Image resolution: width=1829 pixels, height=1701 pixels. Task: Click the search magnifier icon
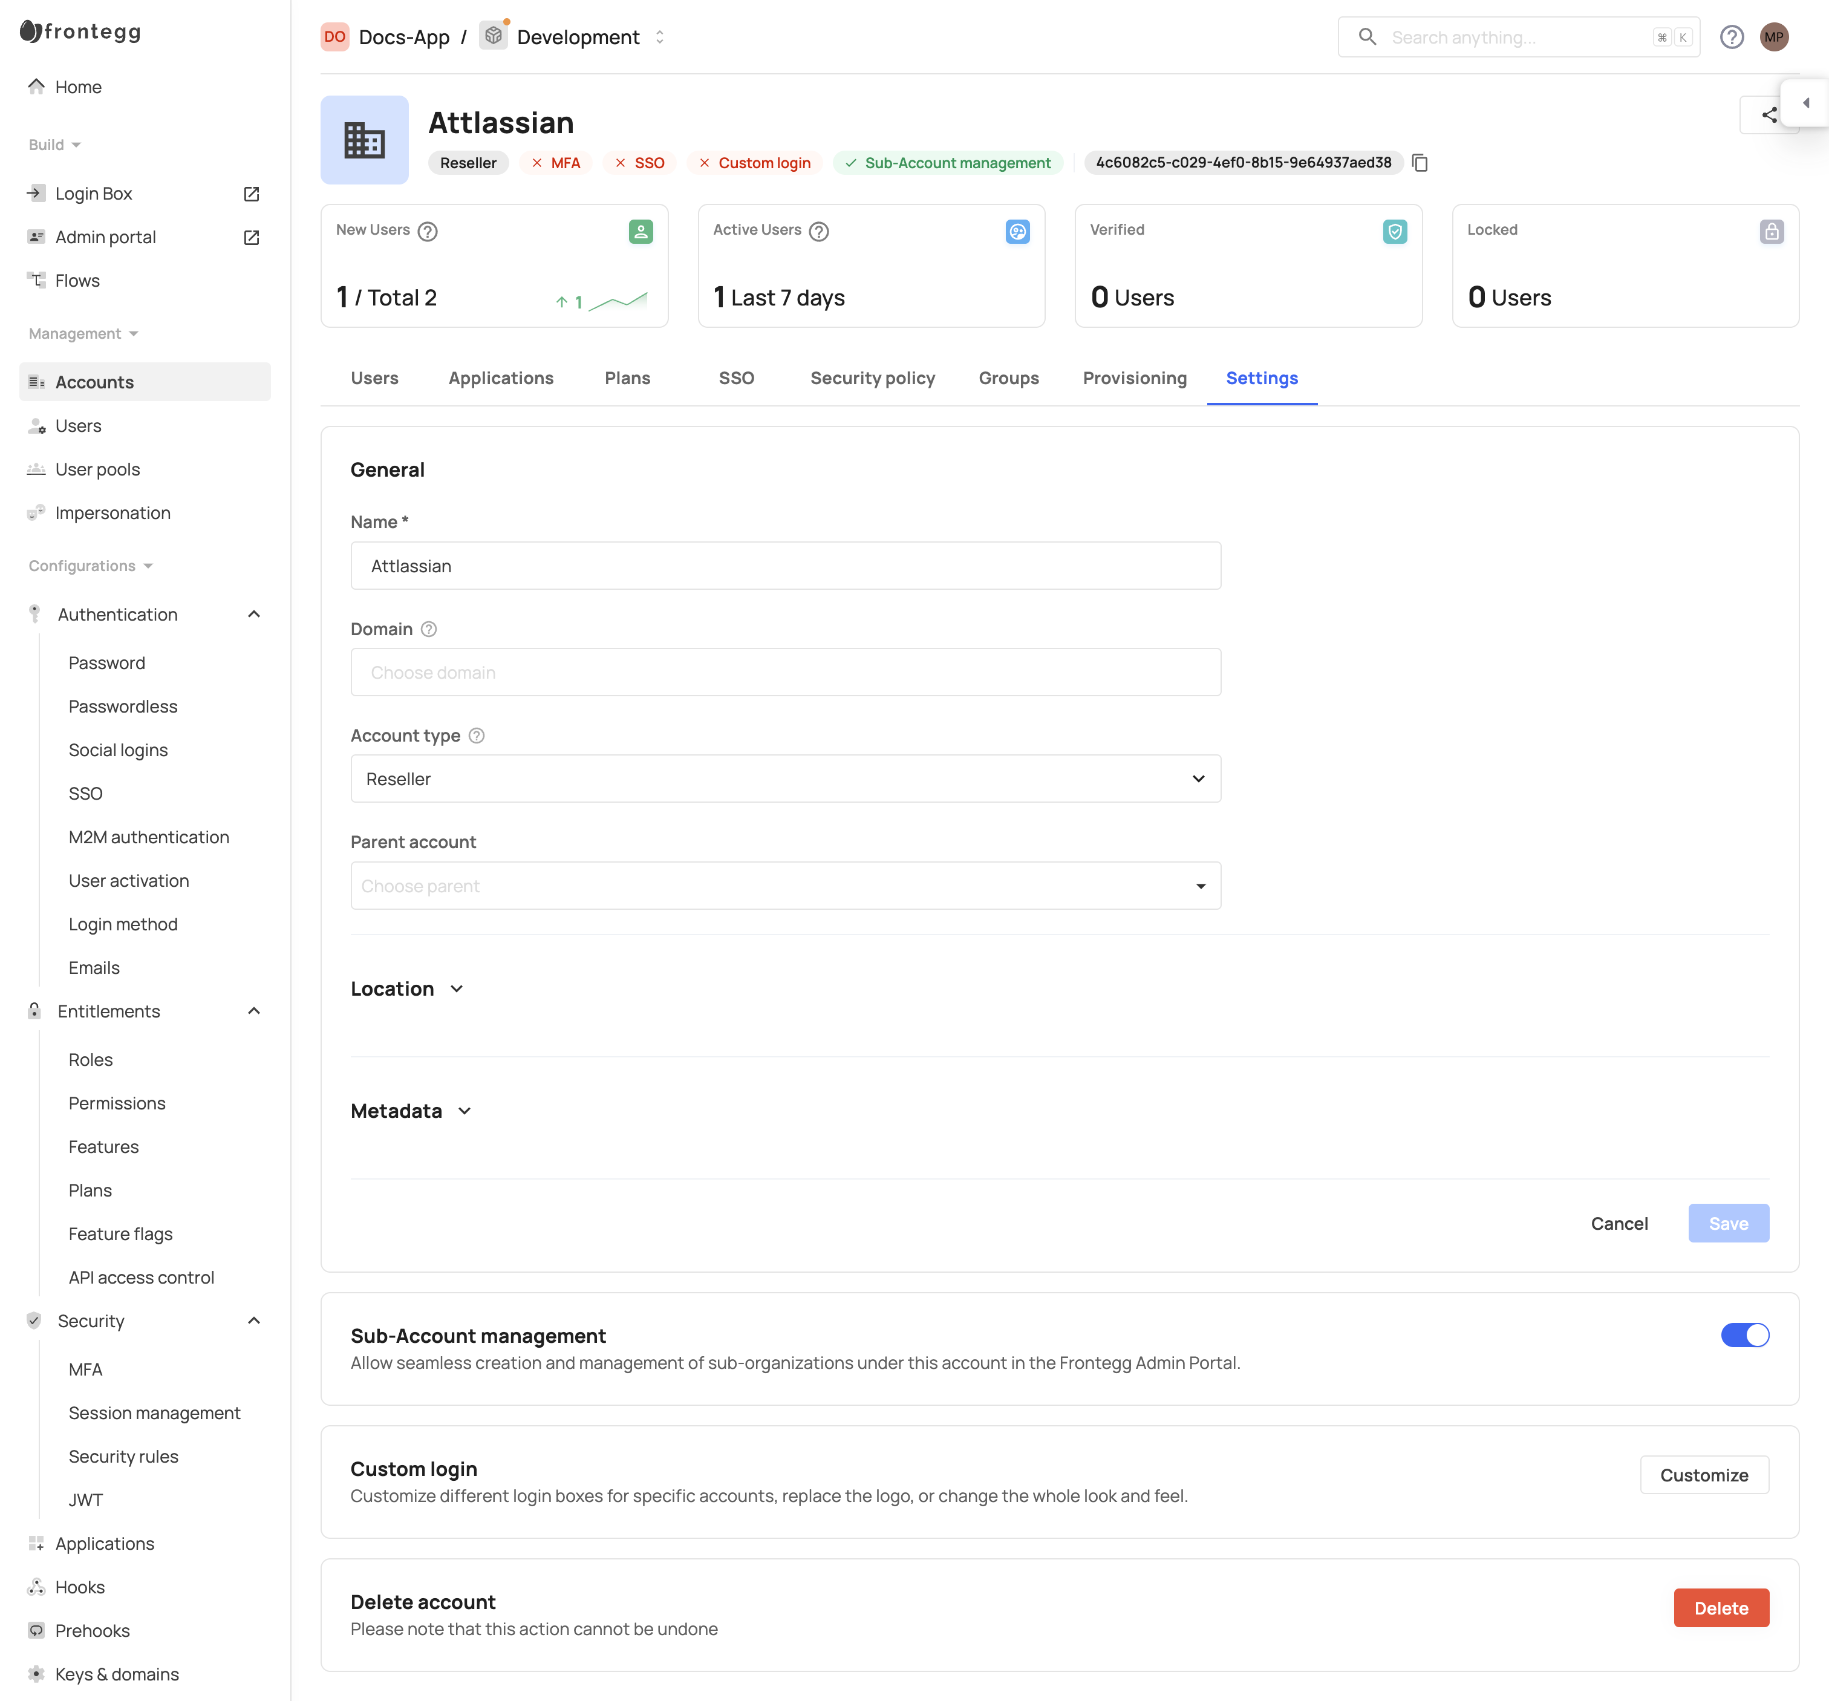1367,37
